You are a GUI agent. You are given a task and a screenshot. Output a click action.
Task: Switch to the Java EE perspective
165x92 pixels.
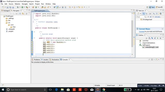159,7
